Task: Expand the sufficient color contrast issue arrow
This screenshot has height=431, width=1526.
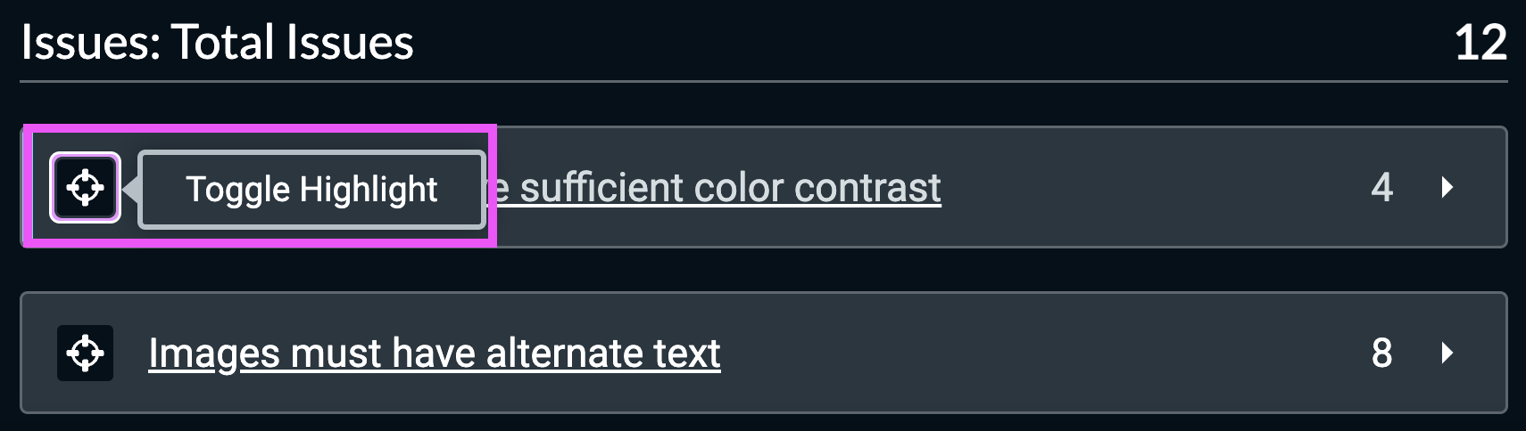Action: point(1447,187)
